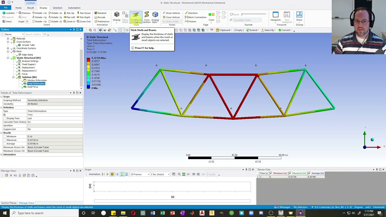Stop the animation with the square button
The height and width of the screenshot is (217, 386).
[x=112, y=175]
